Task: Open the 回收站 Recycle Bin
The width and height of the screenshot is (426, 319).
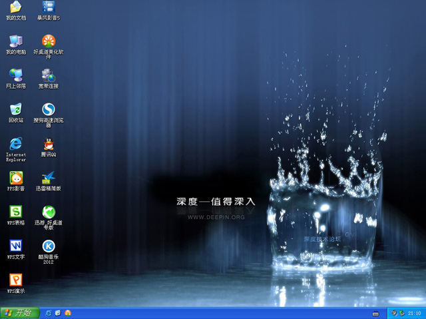Action: (15, 109)
